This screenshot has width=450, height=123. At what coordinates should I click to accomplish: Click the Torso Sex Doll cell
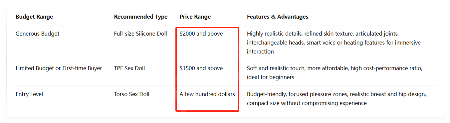pyautogui.click(x=132, y=94)
